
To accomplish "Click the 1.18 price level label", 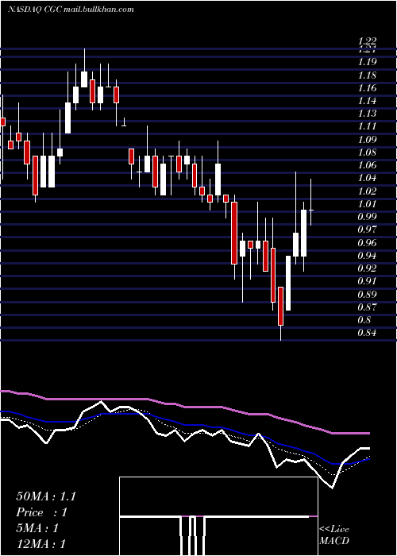I will pyautogui.click(x=367, y=75).
